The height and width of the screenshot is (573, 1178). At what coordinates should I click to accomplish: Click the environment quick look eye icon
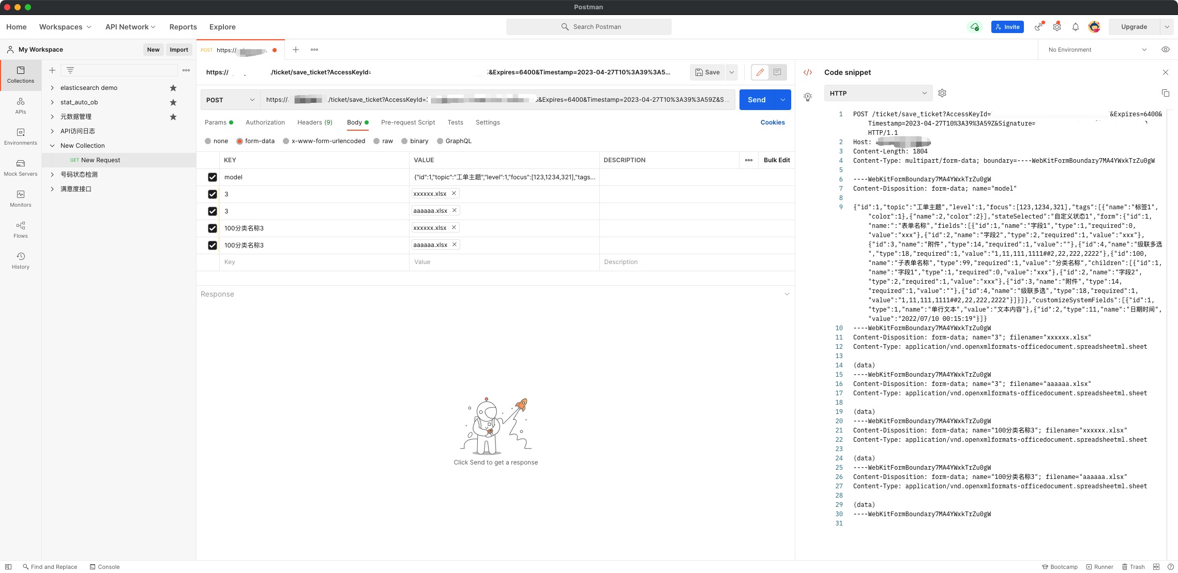1165,50
